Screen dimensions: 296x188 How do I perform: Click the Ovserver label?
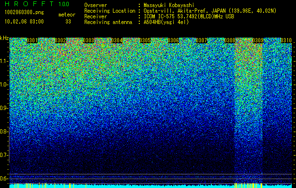(96, 5)
